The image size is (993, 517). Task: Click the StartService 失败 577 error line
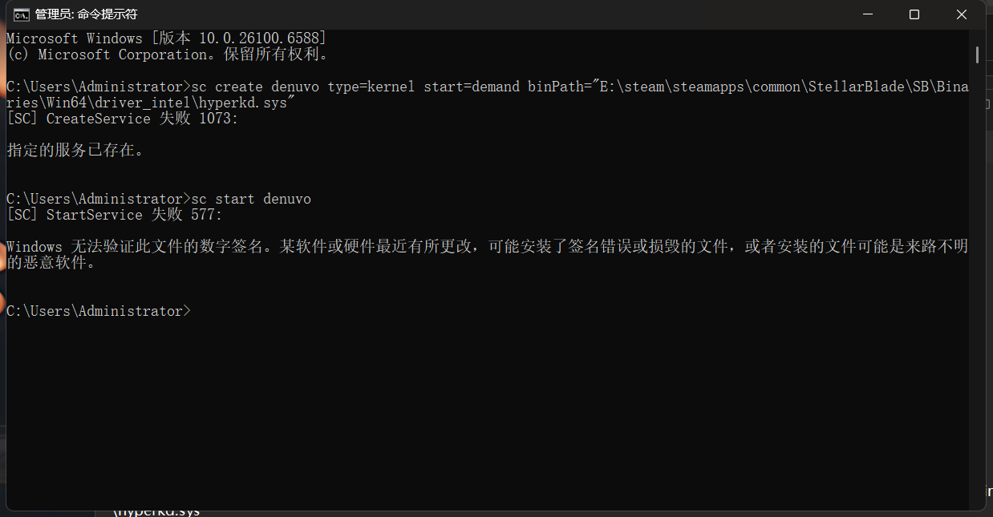(114, 215)
